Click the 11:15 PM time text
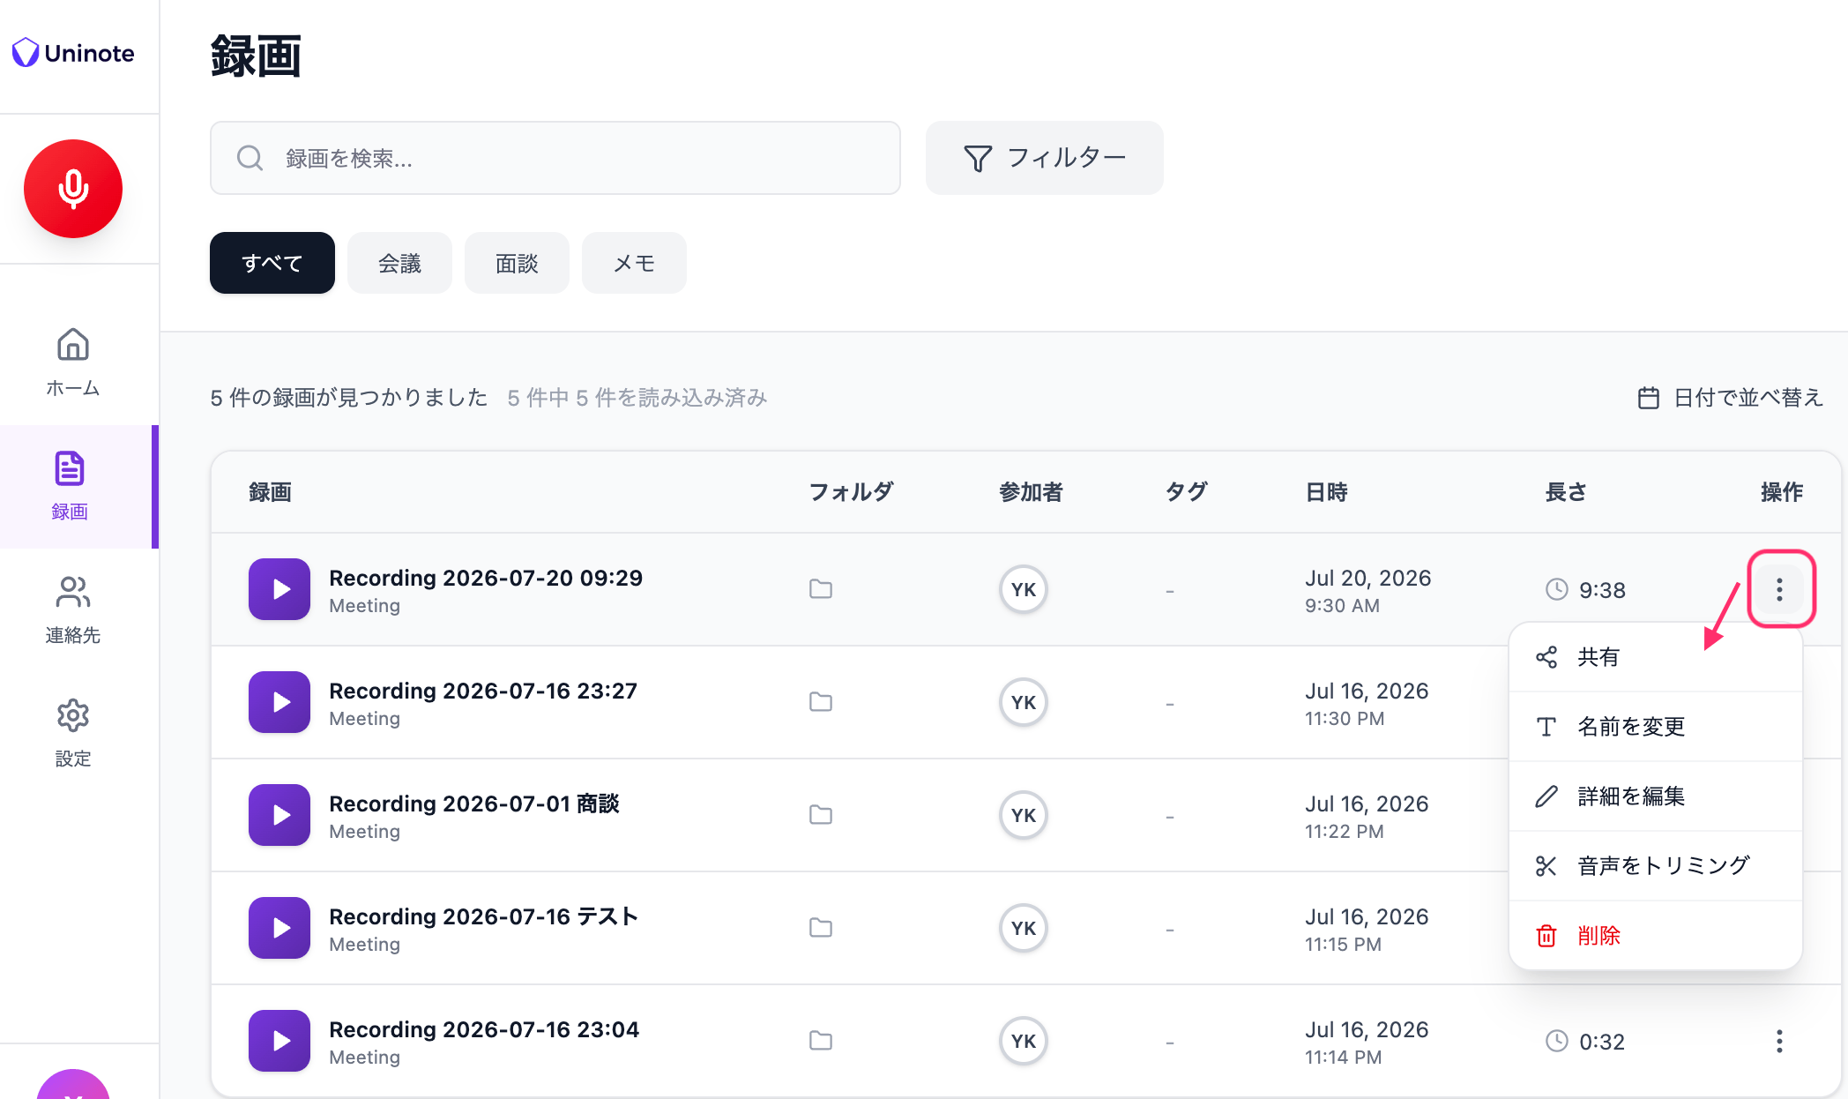Viewport: 1848px width, 1099px height. pyautogui.click(x=1343, y=945)
